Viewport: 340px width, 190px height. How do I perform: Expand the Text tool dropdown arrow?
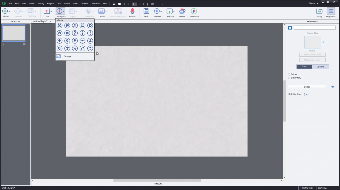coord(51,11)
